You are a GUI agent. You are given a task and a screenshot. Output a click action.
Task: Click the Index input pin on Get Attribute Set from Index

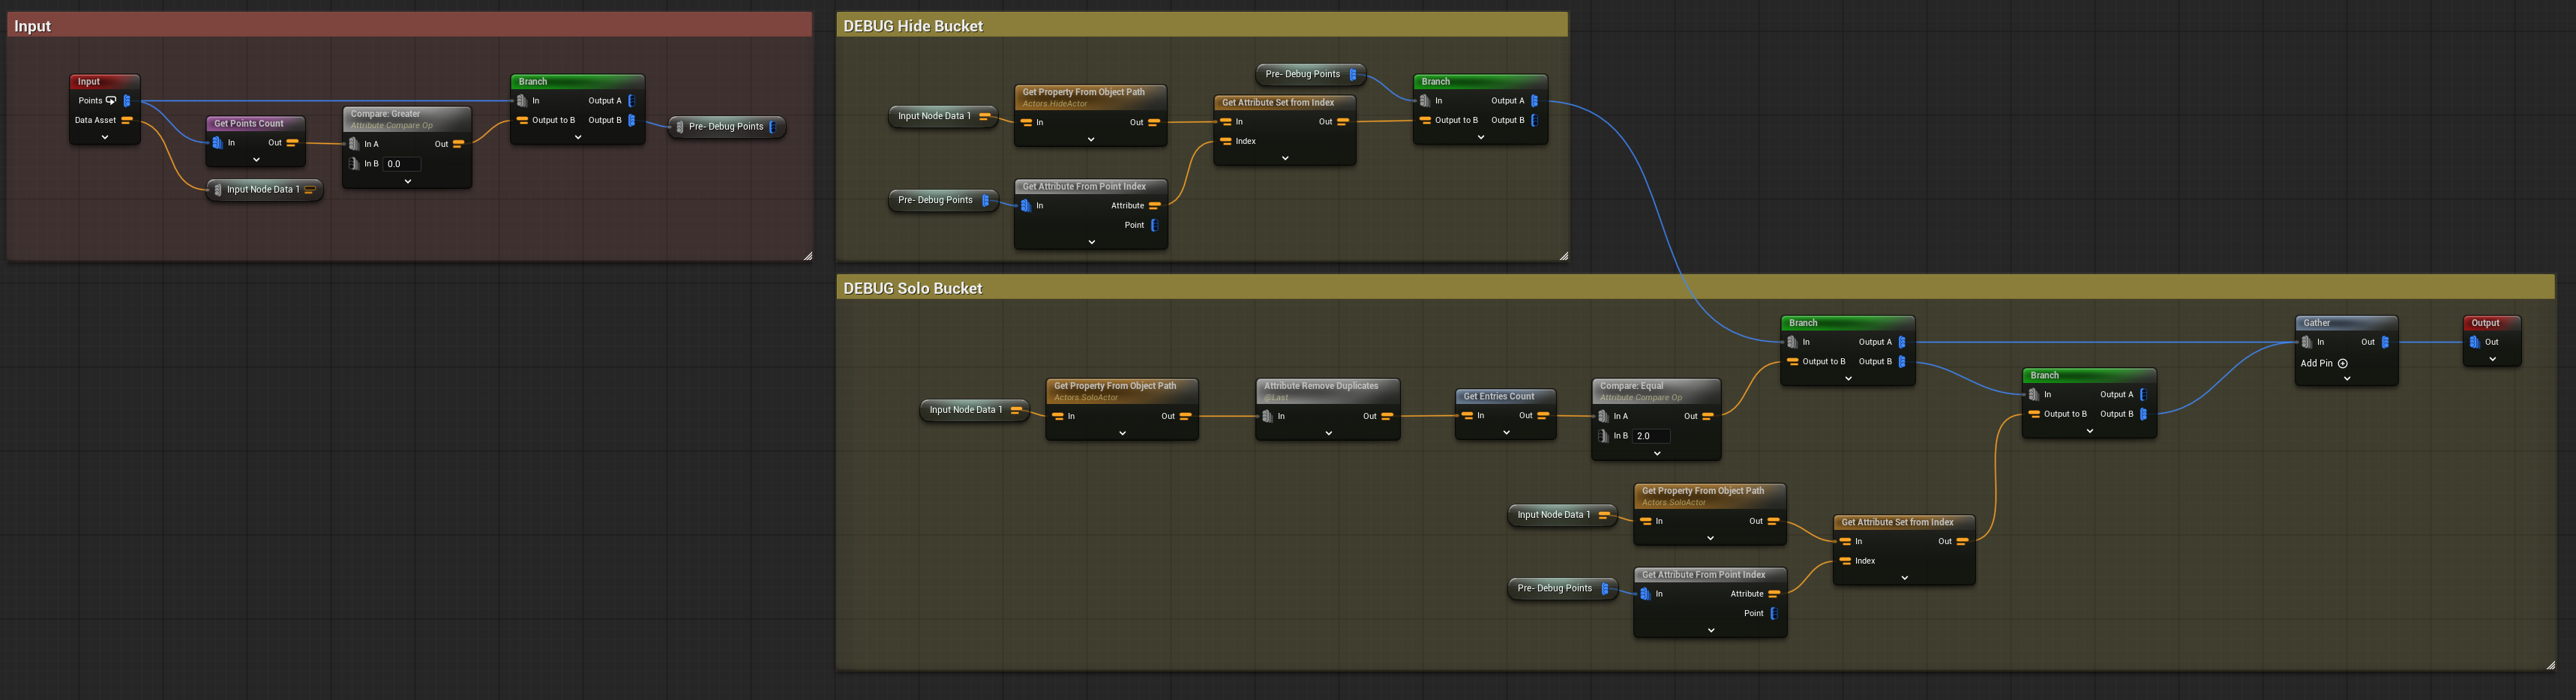pyautogui.click(x=1227, y=141)
